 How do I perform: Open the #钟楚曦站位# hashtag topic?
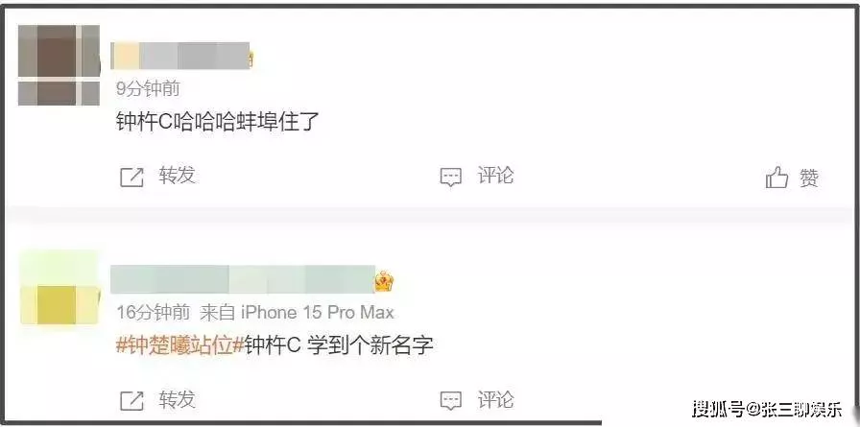(179, 345)
